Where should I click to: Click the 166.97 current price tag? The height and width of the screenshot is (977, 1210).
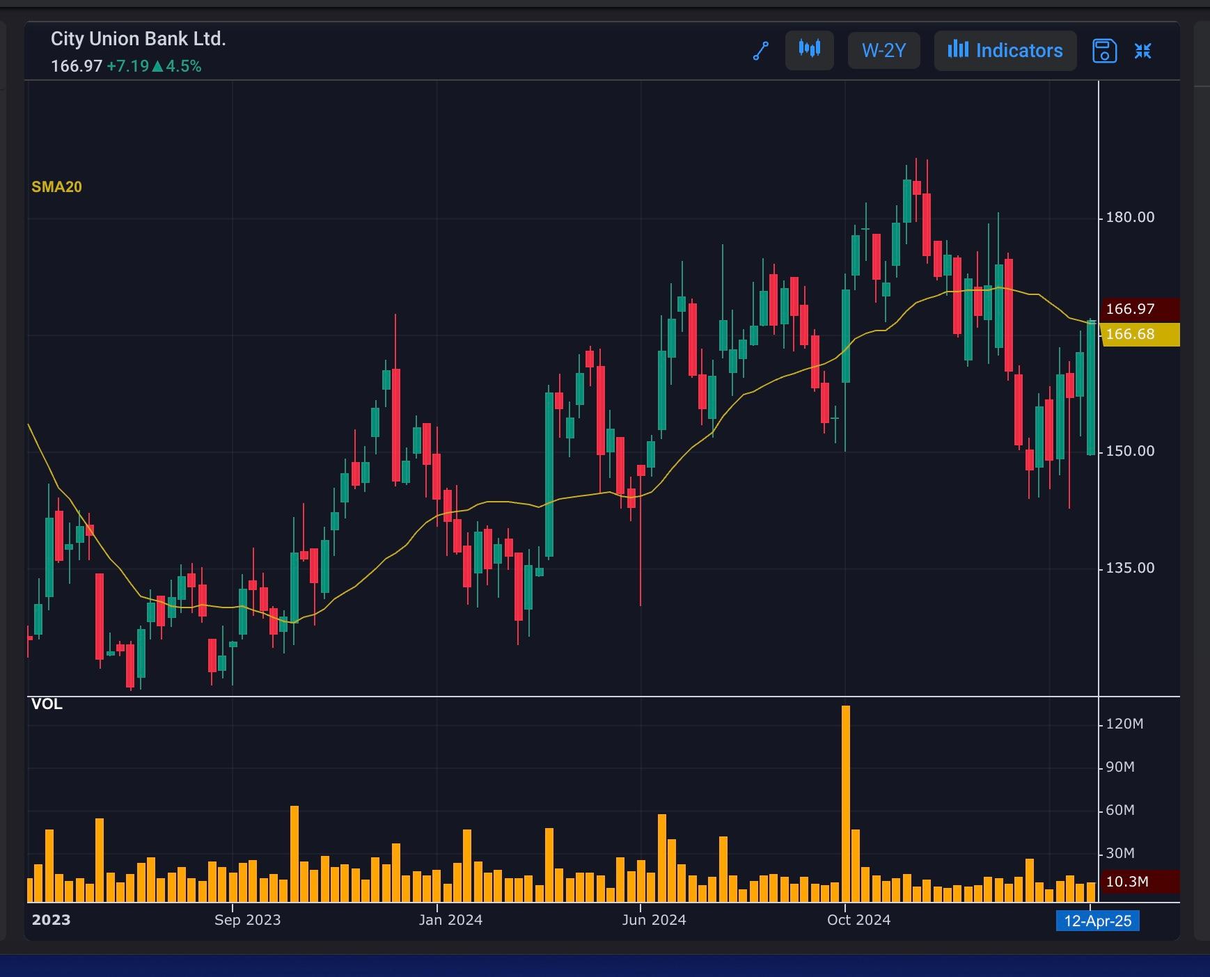(x=1141, y=309)
